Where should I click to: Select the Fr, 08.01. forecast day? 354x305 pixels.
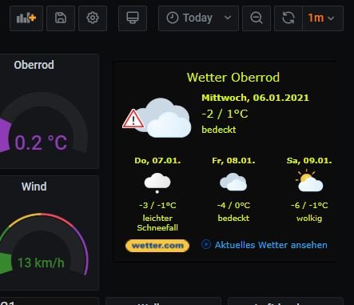[x=233, y=160]
